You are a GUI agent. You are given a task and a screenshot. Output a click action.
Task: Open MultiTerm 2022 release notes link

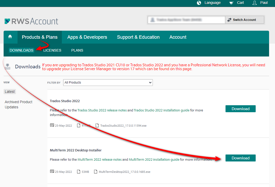pyautogui.click(x=100, y=159)
